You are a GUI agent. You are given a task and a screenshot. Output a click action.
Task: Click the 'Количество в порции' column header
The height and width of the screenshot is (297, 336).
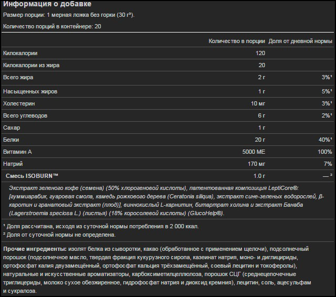coord(237,41)
